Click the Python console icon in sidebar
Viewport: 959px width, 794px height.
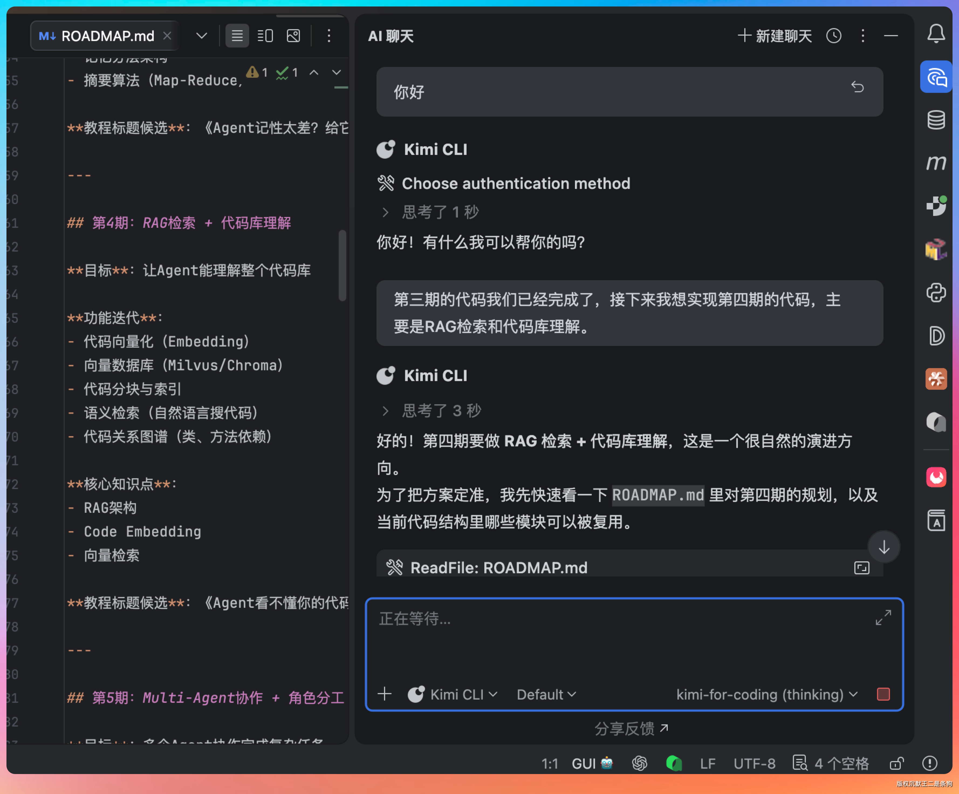tap(936, 293)
